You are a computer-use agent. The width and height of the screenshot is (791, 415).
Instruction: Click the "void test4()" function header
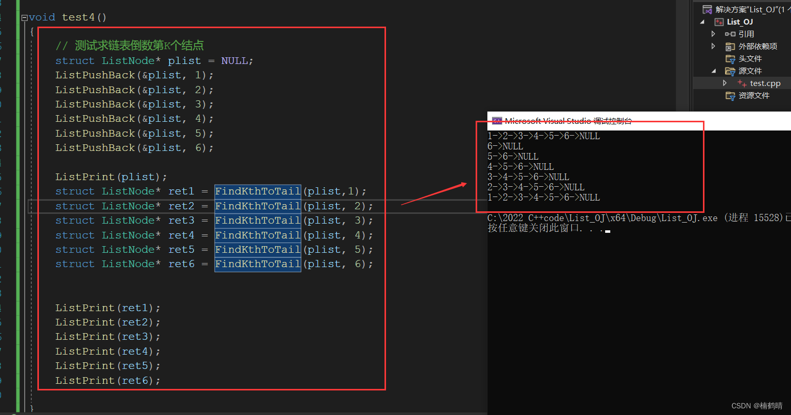(68, 17)
